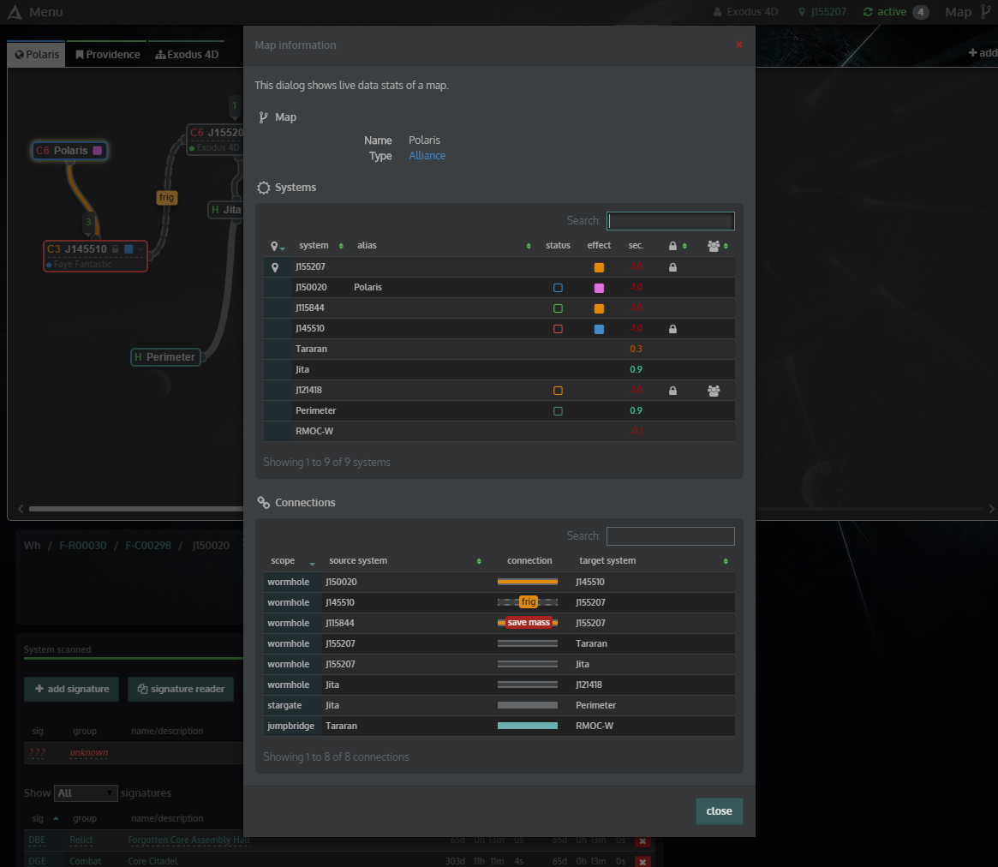Click active status indicator in header
Viewport: 998px width, 867px height.
pos(885,12)
